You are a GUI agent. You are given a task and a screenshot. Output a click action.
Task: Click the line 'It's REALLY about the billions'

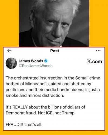tap(45, 107)
